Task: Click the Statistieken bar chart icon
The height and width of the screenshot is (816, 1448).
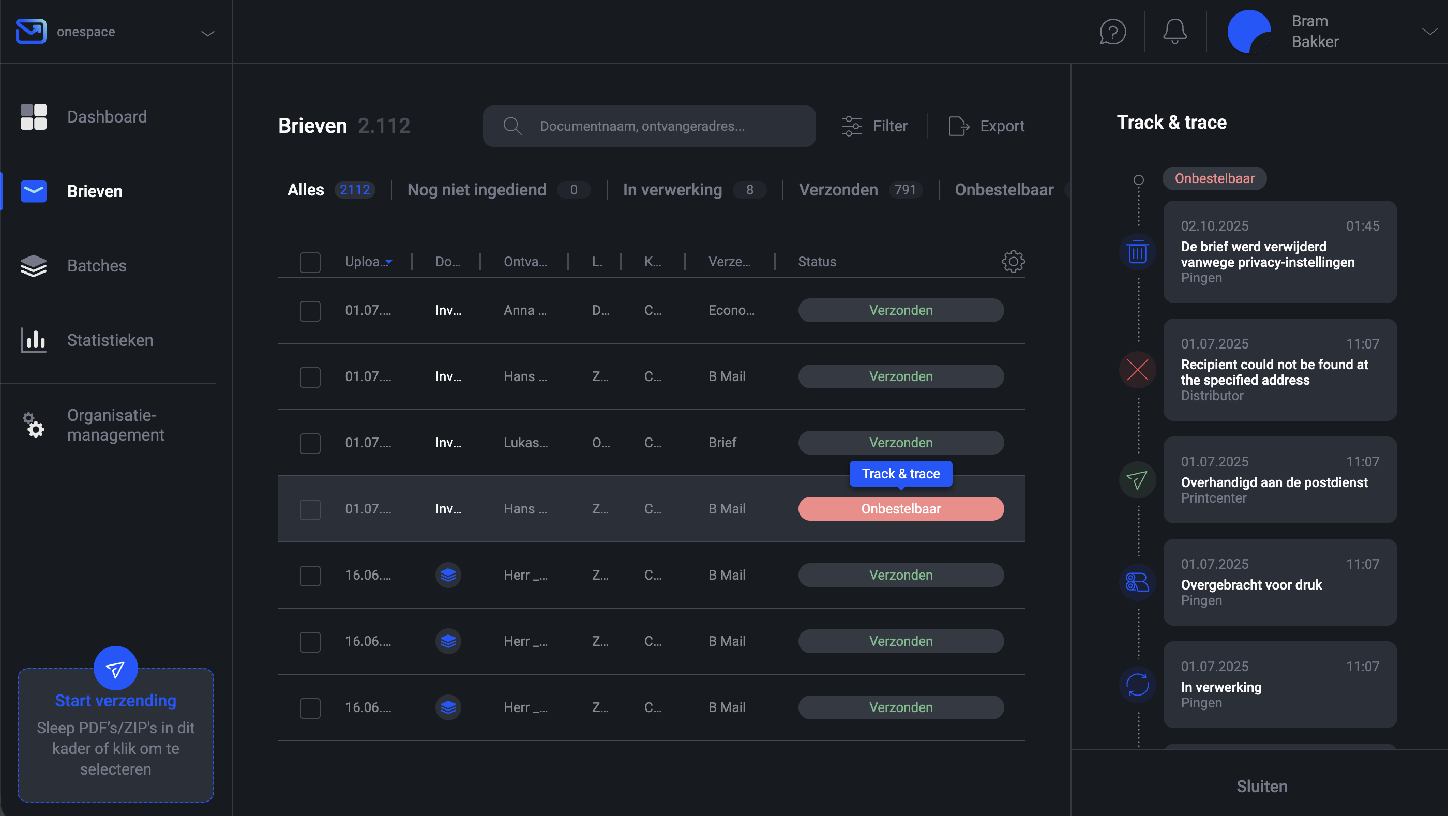Action: [33, 340]
